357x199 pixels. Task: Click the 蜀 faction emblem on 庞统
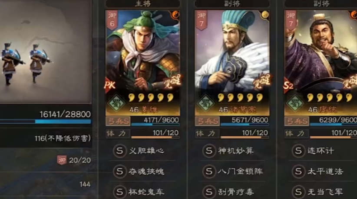295,103
